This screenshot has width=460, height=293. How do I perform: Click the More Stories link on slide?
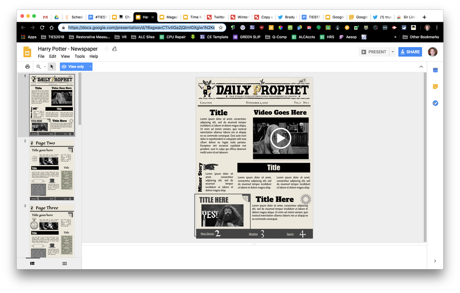tap(207, 234)
